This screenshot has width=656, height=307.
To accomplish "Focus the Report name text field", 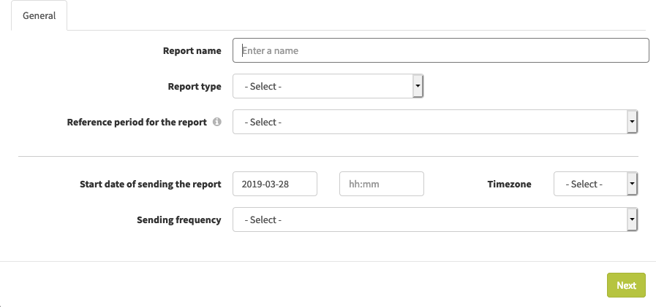I will (441, 50).
